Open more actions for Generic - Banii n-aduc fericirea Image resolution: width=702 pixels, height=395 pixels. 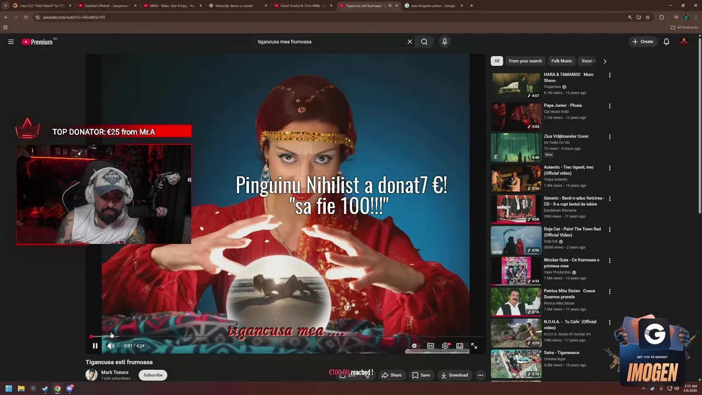pyautogui.click(x=609, y=199)
